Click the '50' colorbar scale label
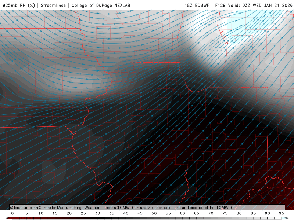 click(154, 213)
